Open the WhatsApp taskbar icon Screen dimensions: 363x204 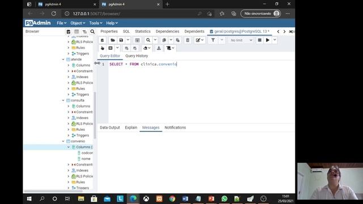[x=225, y=199]
